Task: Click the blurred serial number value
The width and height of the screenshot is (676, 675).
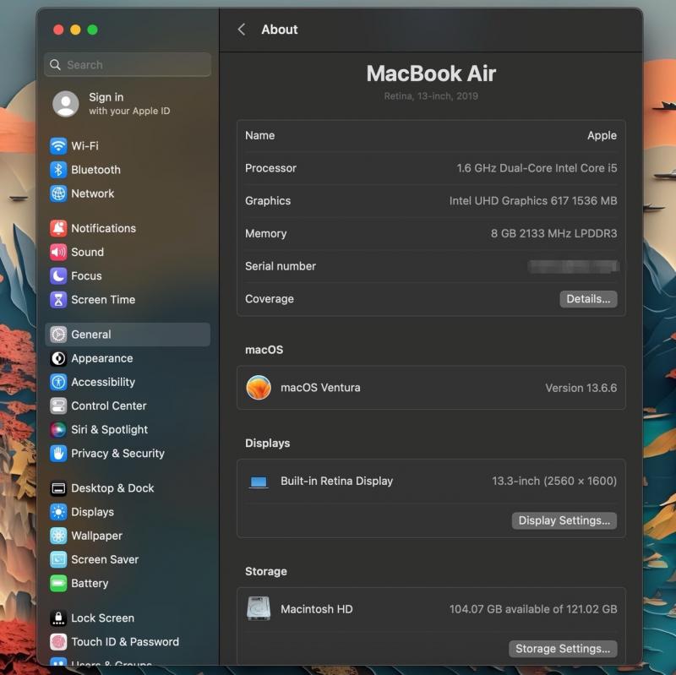Action: click(x=574, y=266)
